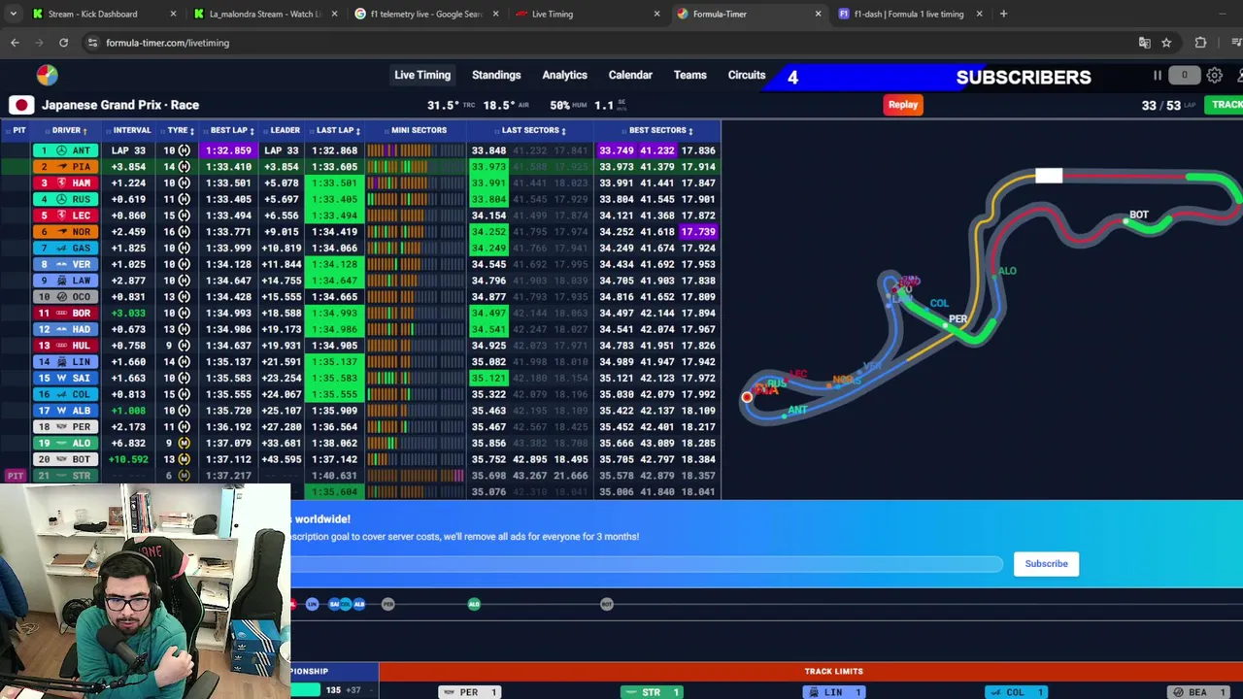Click the delay counter box showing 0

[1184, 75]
